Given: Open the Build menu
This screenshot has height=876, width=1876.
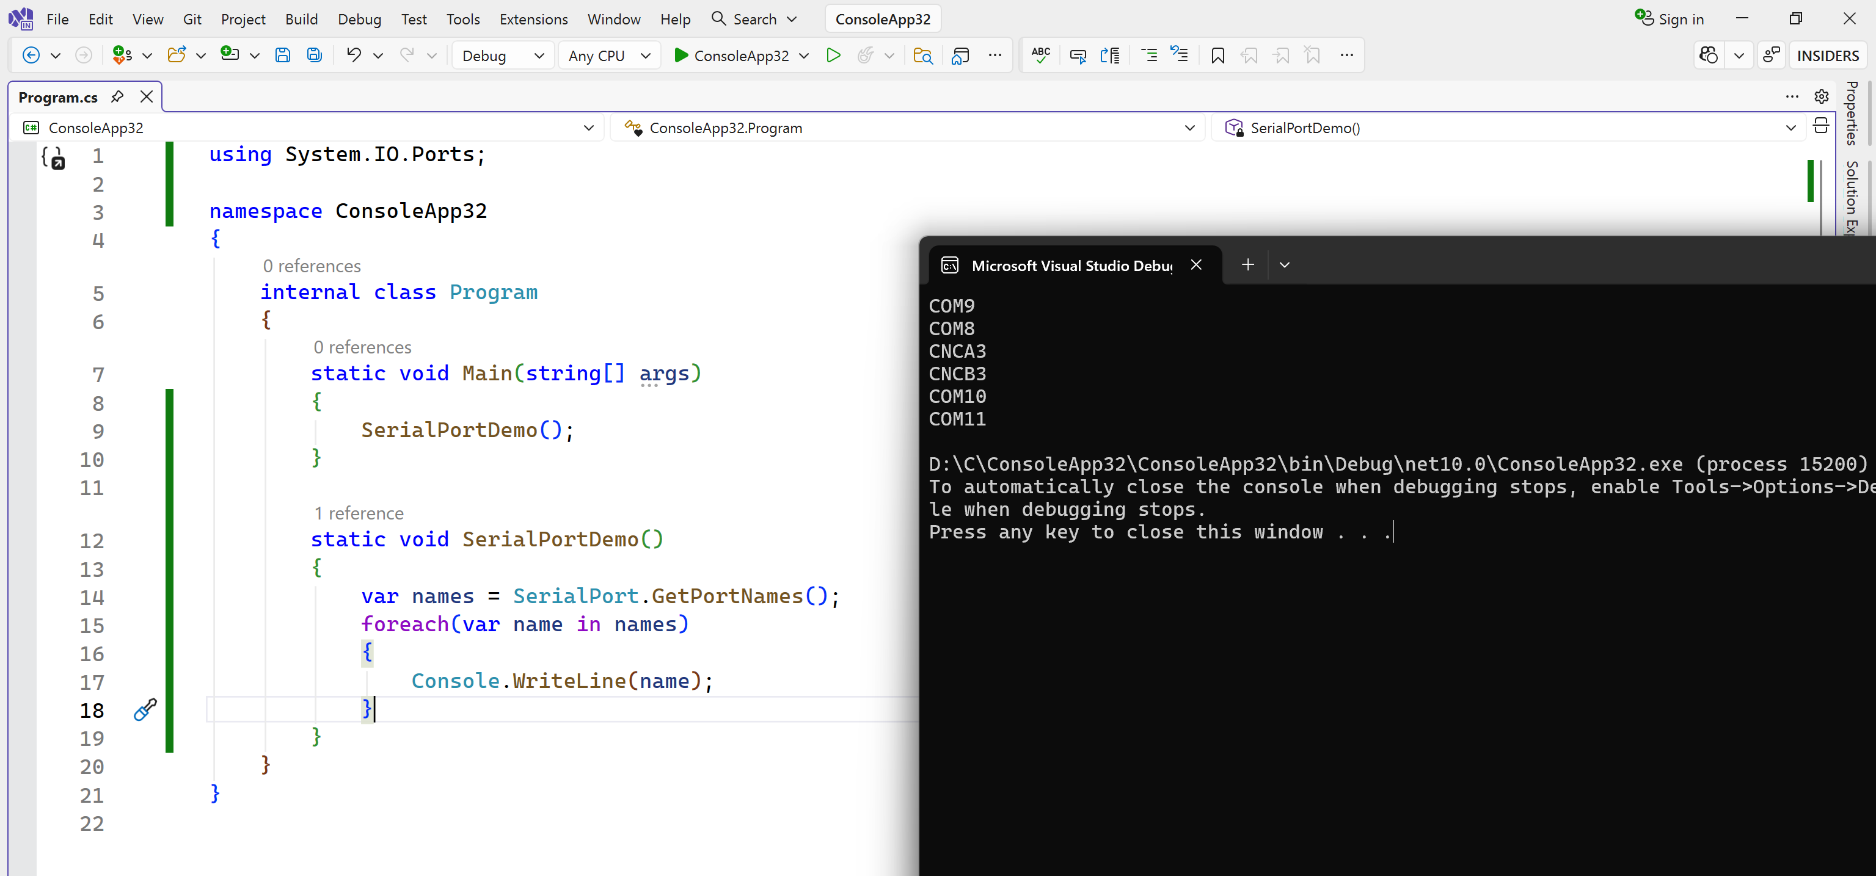Looking at the screenshot, I should (301, 19).
